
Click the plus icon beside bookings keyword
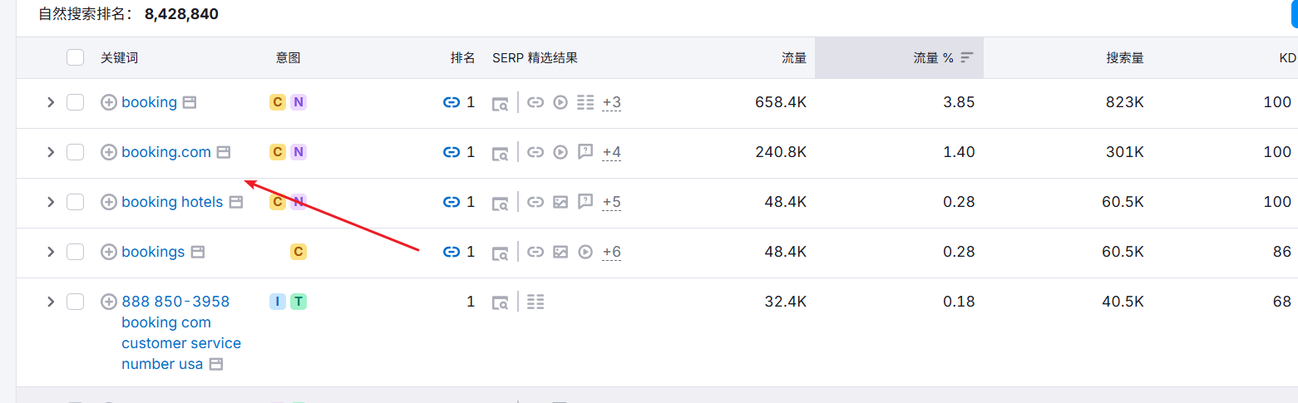[x=108, y=252]
